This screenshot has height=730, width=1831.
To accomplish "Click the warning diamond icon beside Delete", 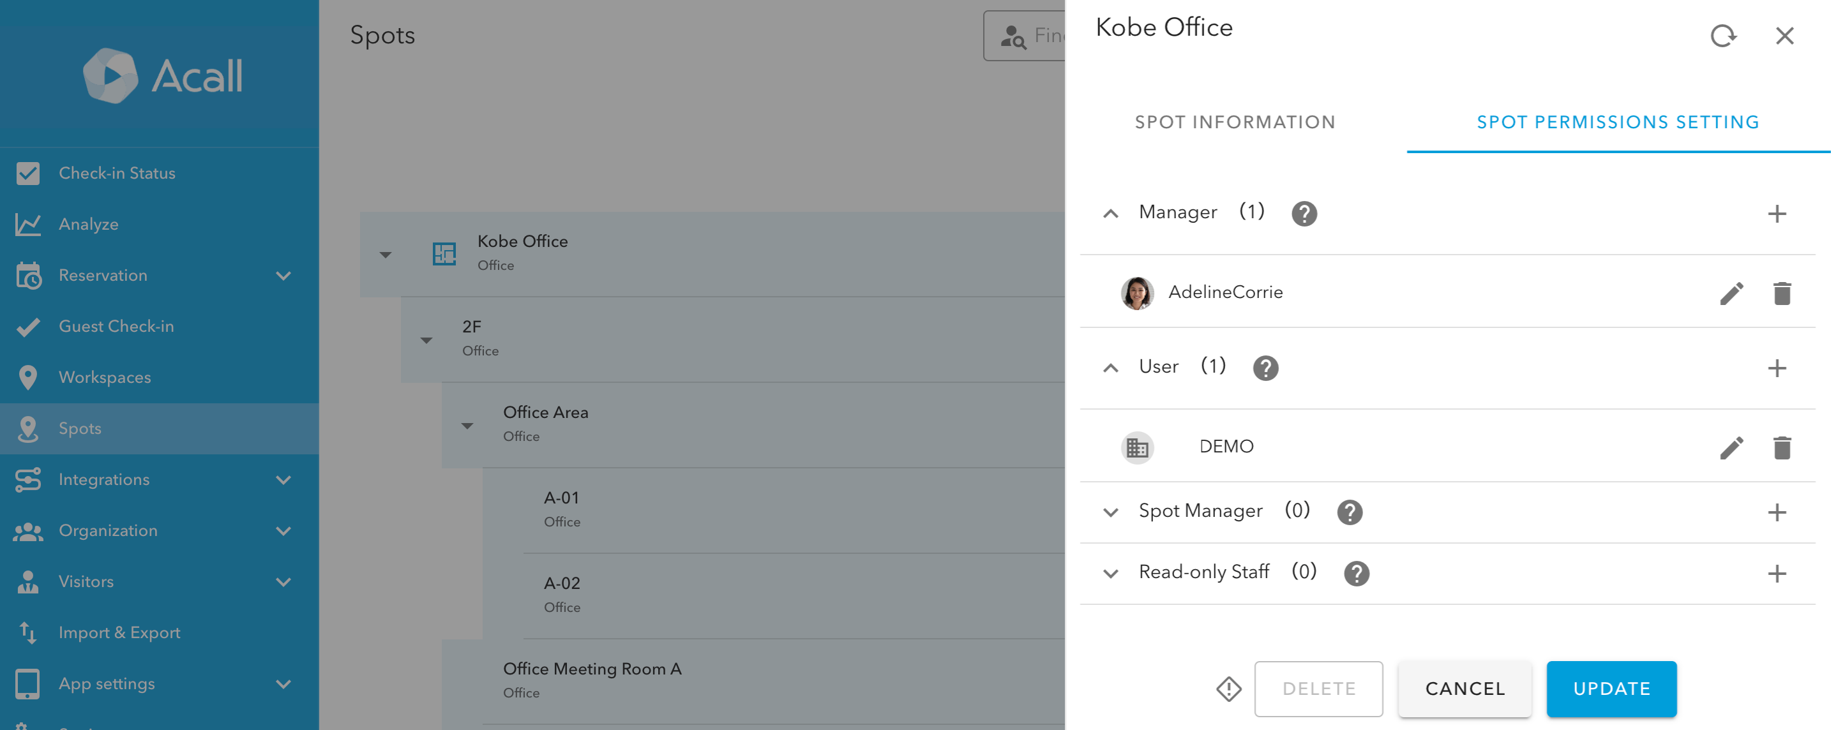I will [1228, 689].
